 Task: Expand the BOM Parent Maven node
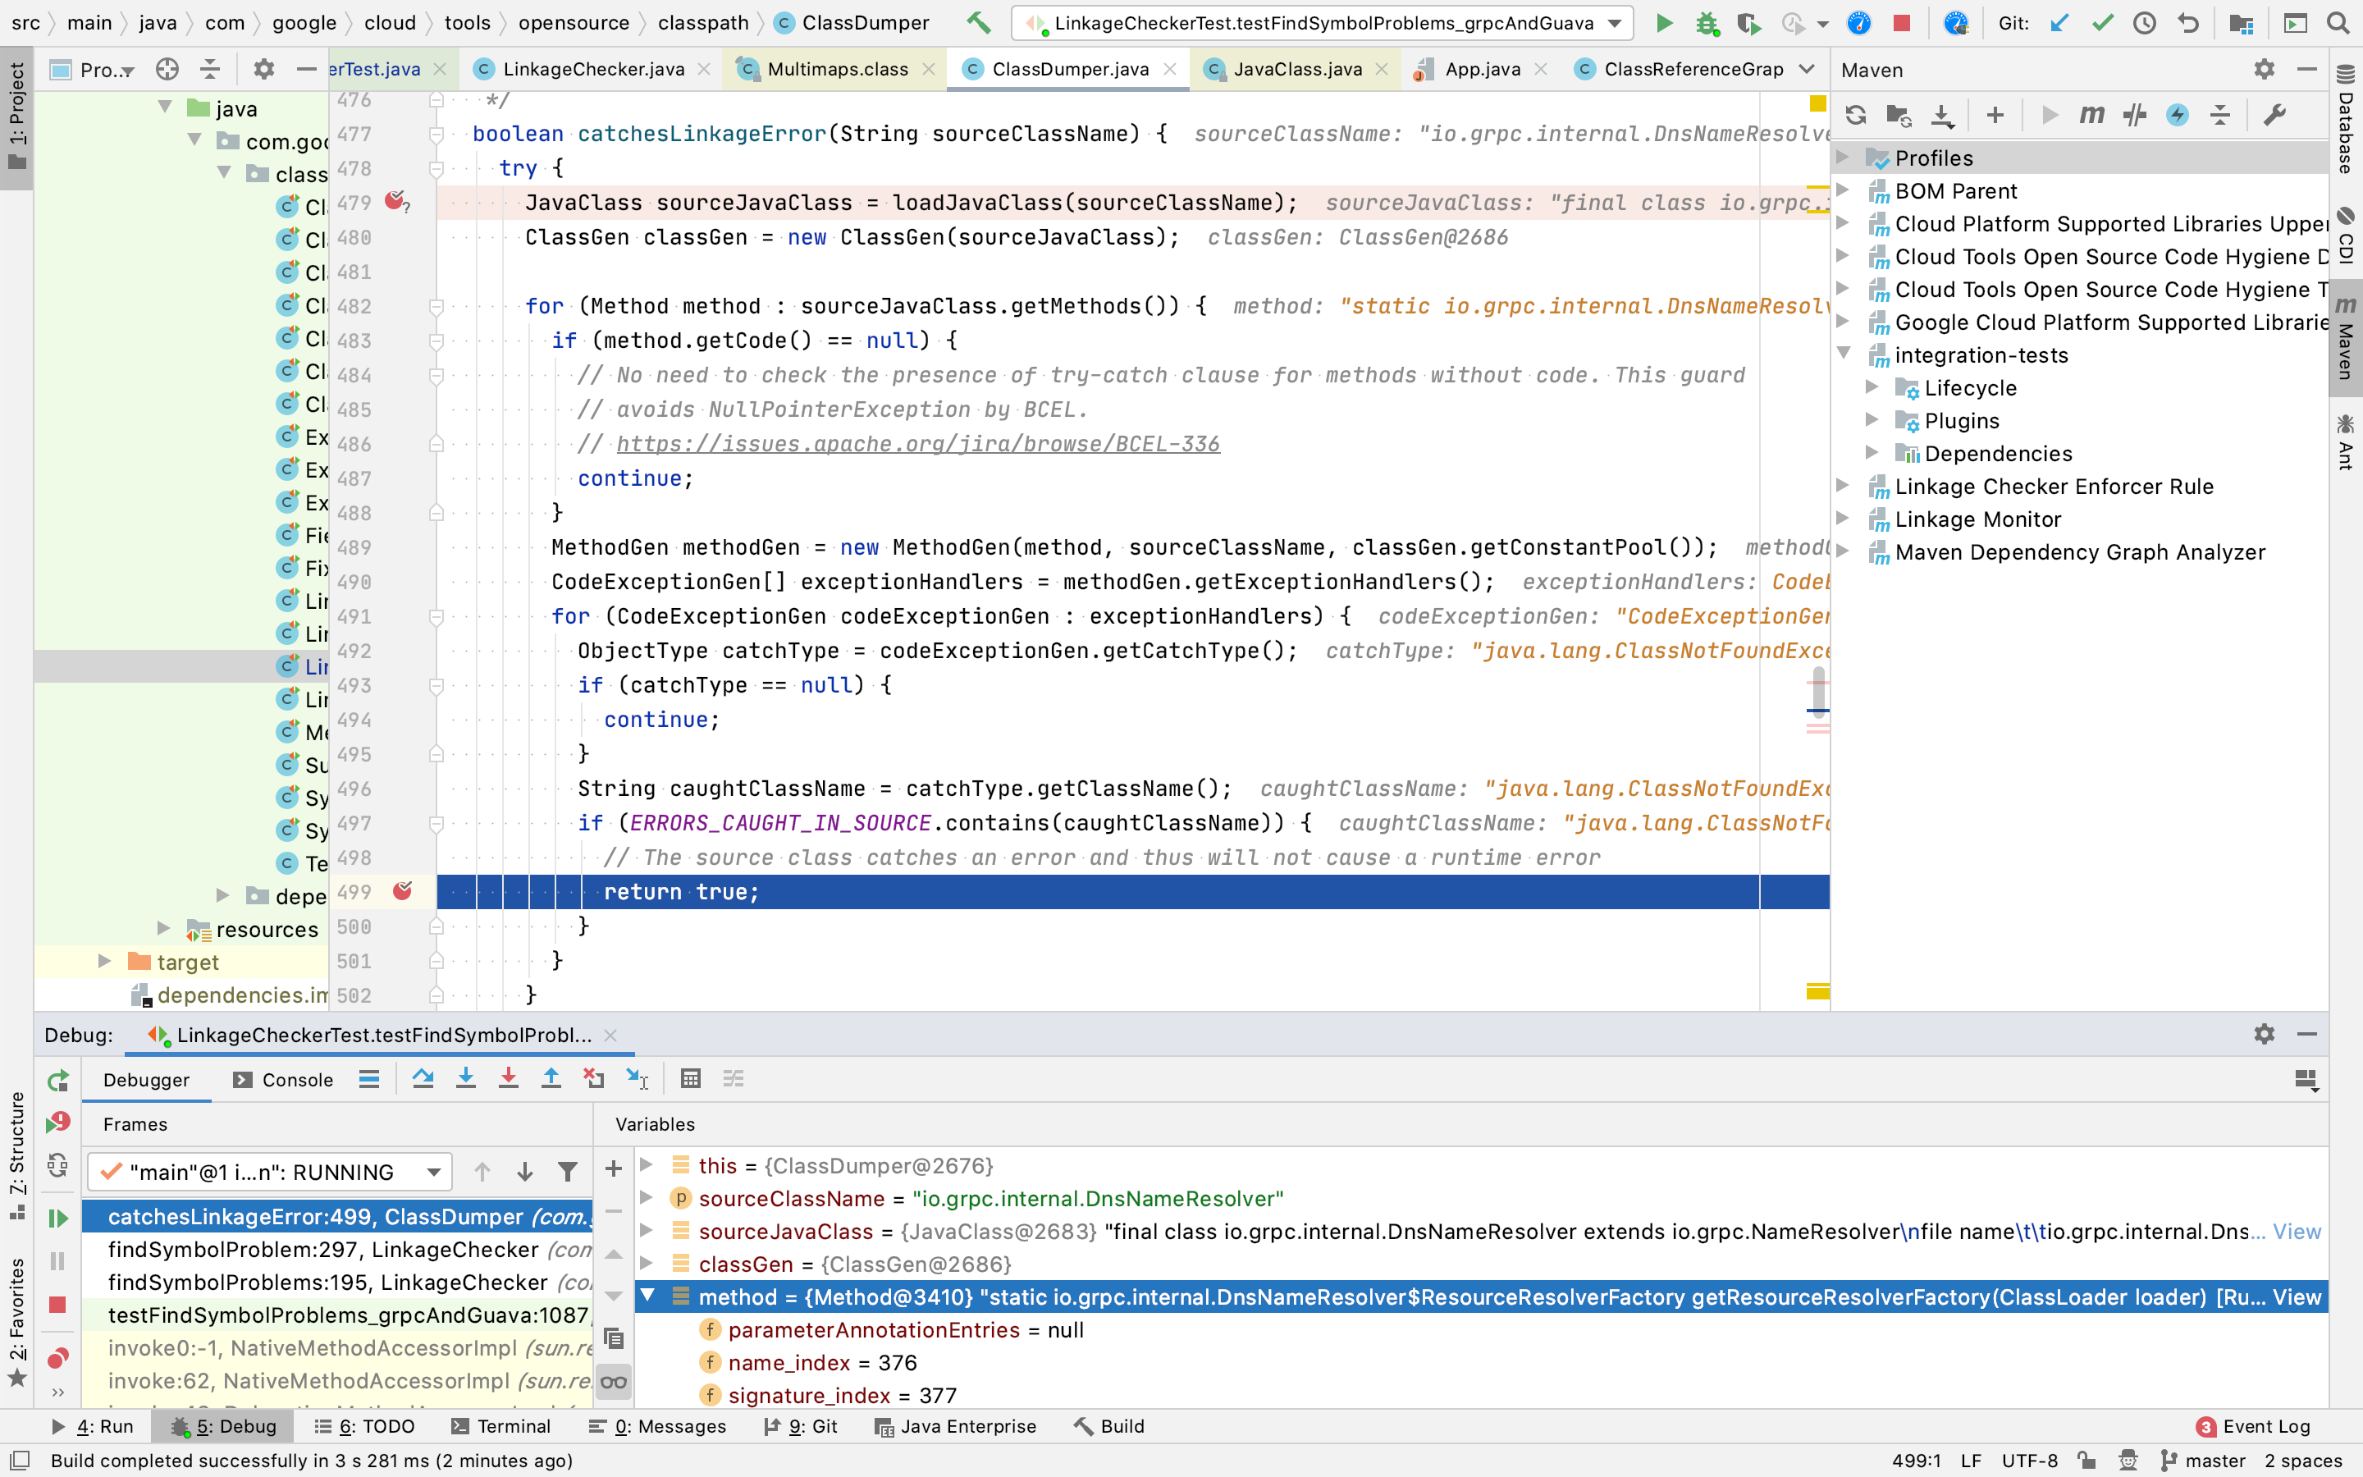1843,190
